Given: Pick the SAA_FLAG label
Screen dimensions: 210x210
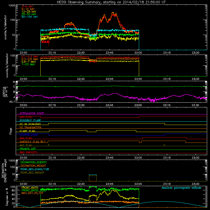Looking at the screenshot, I should tap(26, 138).
